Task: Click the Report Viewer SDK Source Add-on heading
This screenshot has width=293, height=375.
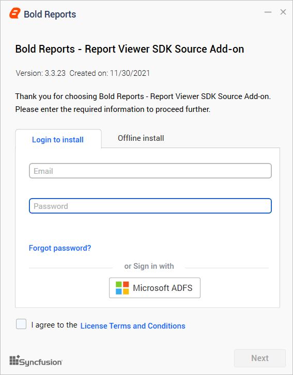Action: (130, 49)
